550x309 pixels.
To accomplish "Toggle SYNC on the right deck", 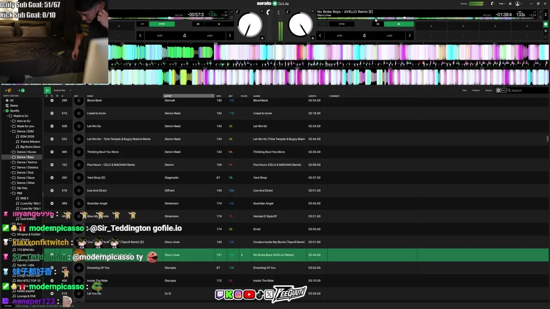I will coord(342,24).
